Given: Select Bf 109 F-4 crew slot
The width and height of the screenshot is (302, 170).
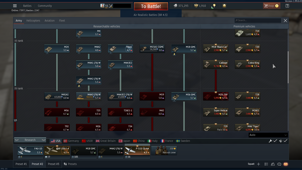Looking at the screenshot, I should 57,151.
